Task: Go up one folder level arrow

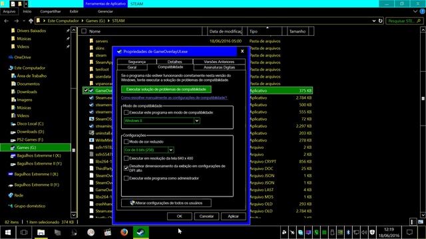Action: click(x=31, y=21)
